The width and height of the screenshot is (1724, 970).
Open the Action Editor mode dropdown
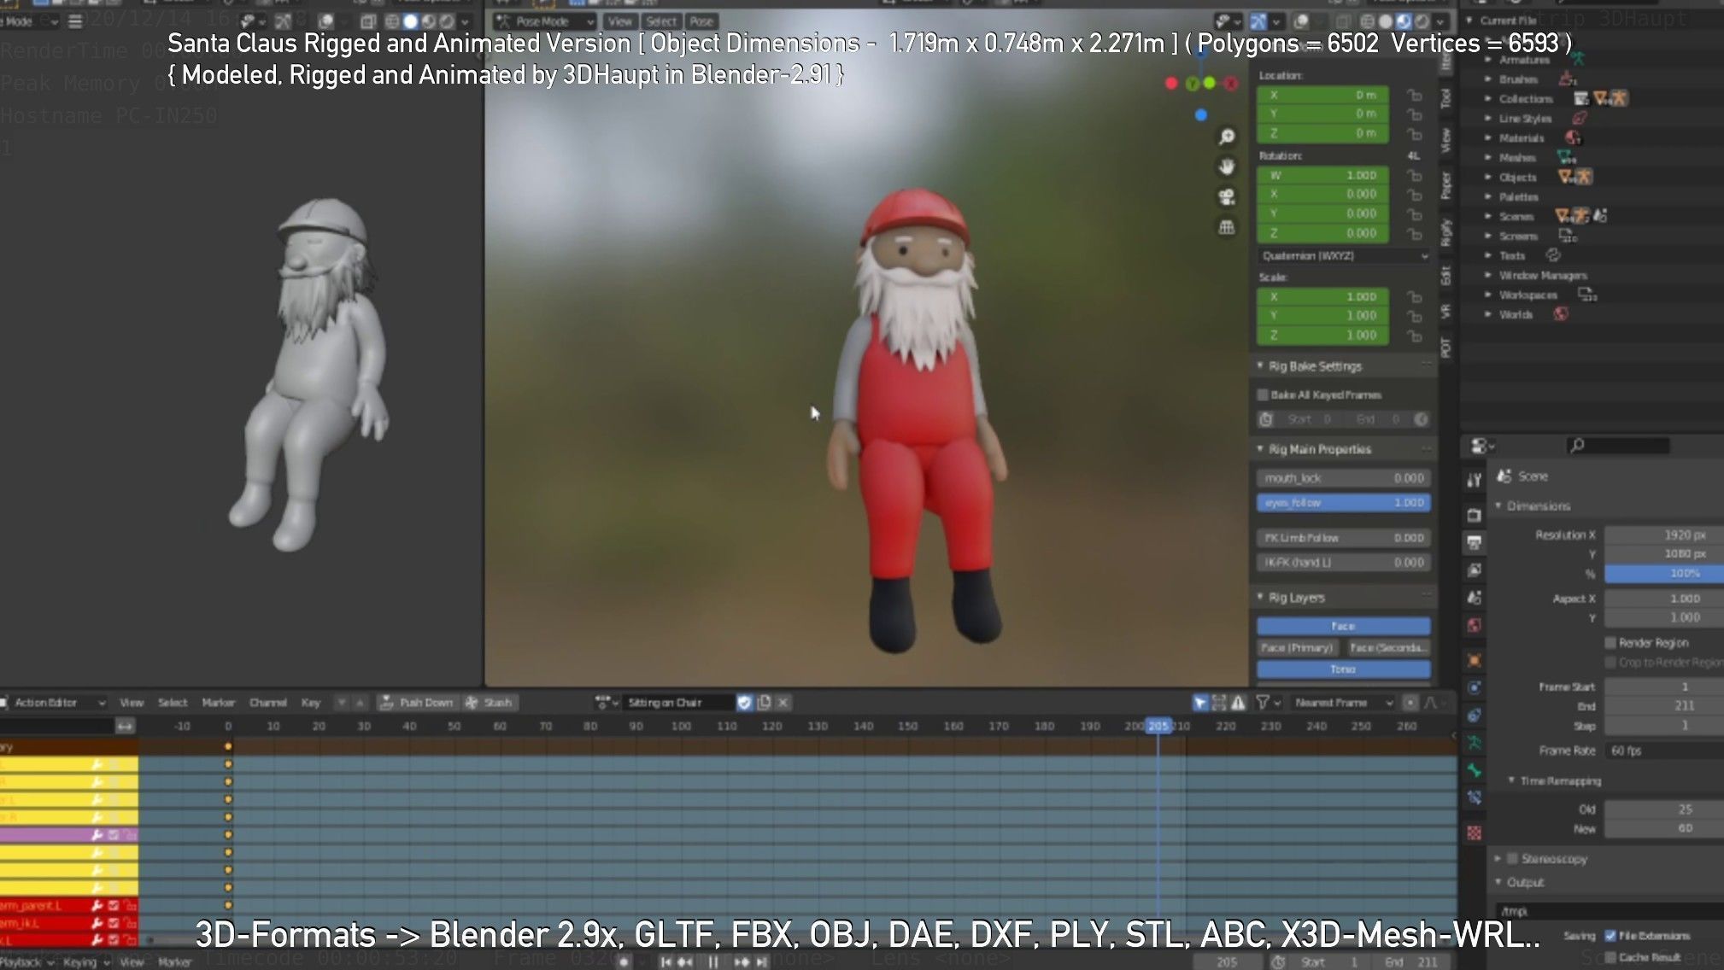click(53, 703)
